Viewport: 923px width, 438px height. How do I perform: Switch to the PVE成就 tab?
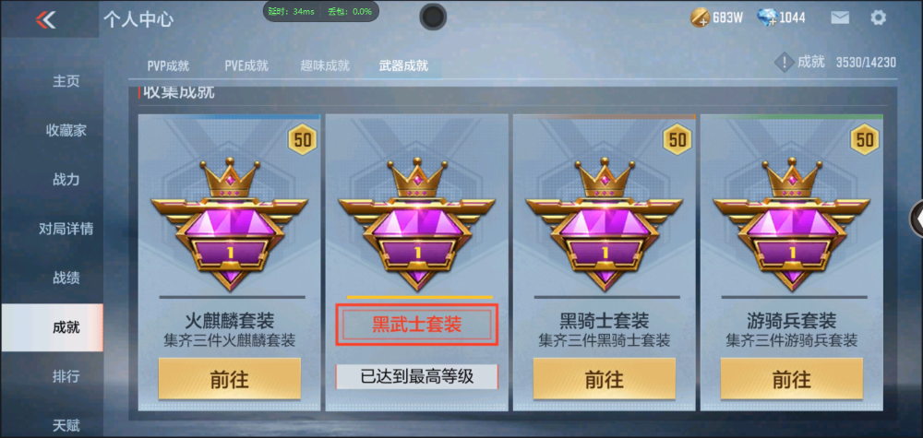pos(246,65)
